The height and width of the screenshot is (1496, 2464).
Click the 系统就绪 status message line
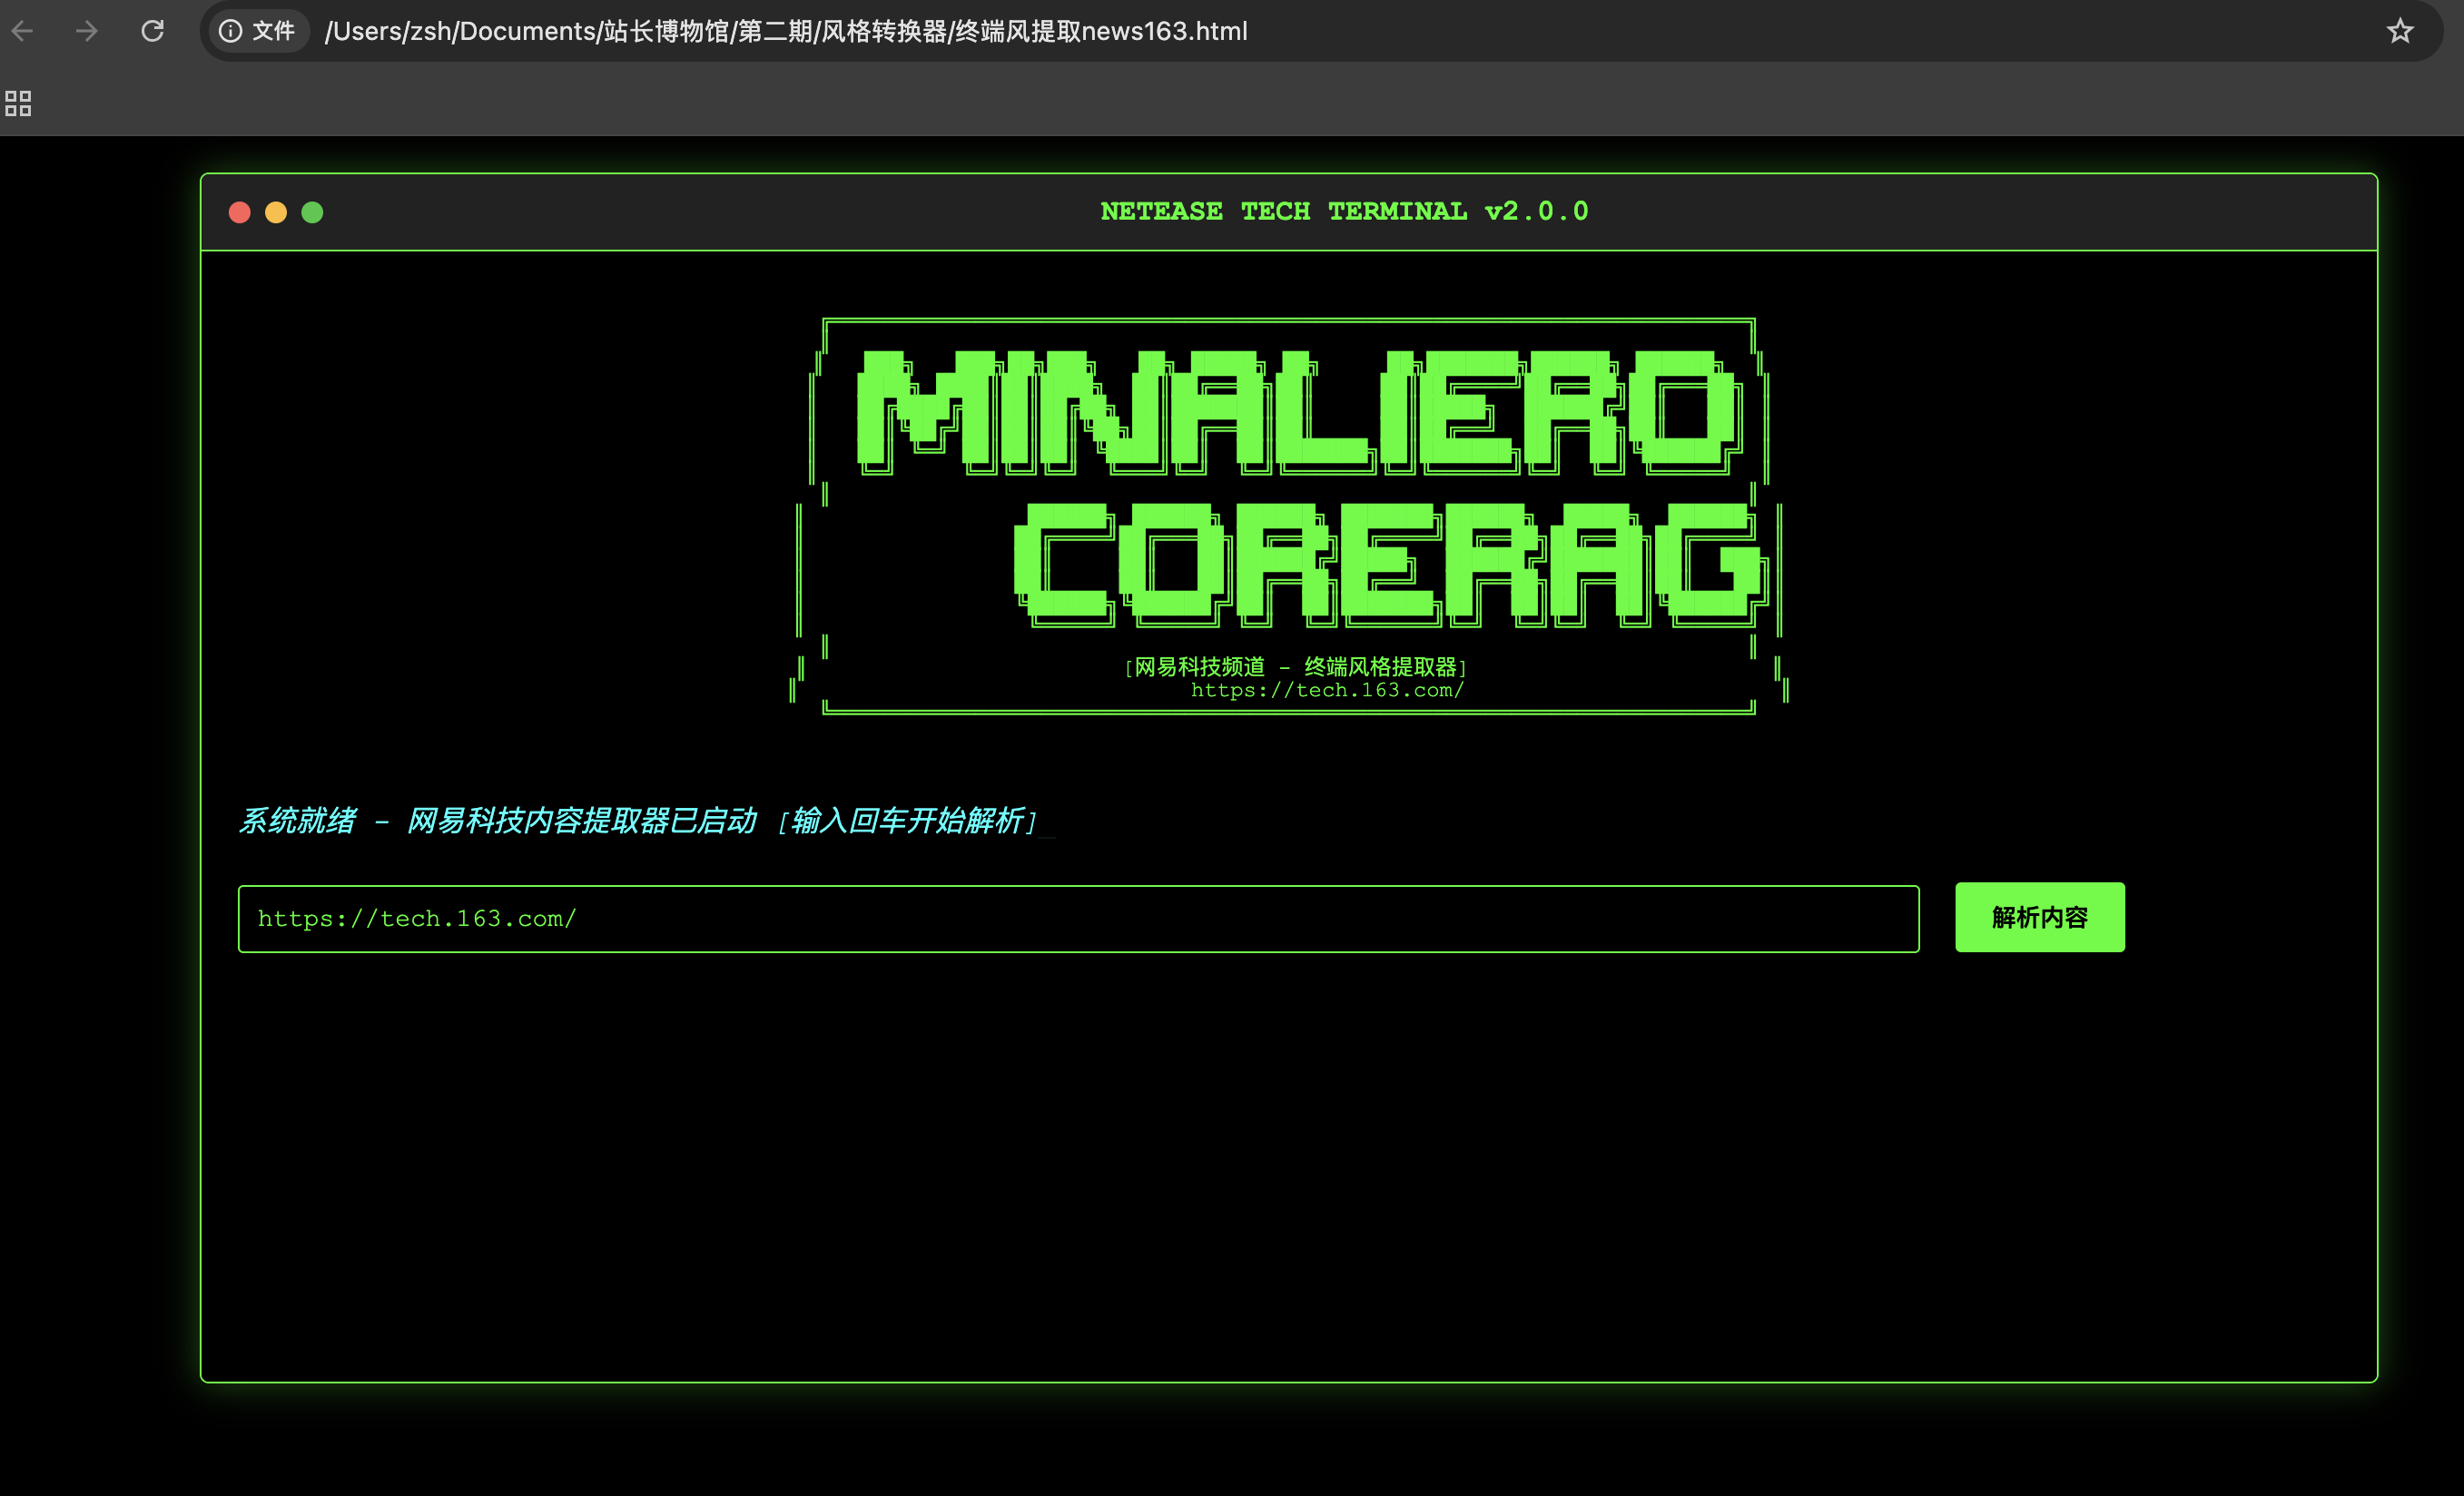pos(638,820)
